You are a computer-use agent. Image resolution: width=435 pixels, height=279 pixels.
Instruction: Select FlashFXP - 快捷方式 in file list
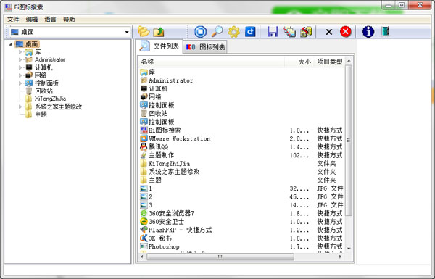pos(242,230)
